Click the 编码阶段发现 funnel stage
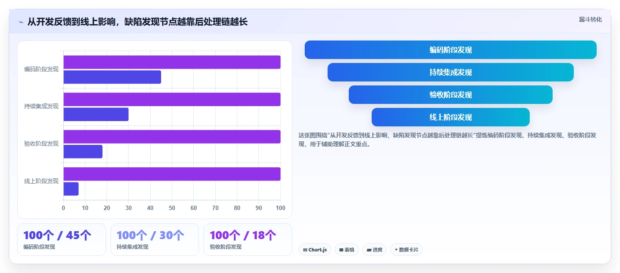This screenshot has width=620, height=273. pyautogui.click(x=450, y=50)
